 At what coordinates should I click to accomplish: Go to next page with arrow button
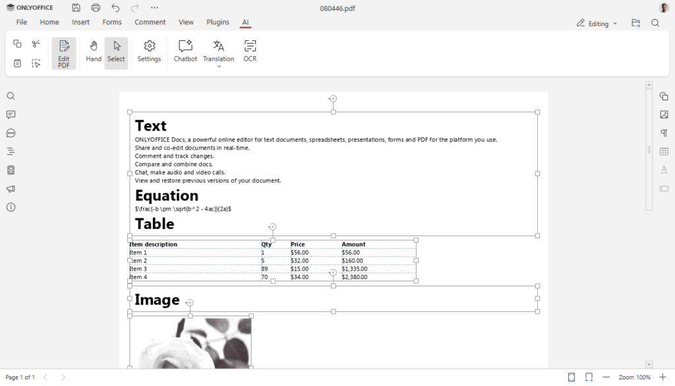[x=62, y=377]
